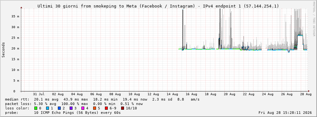Click the magenta loss color 4 swatch
Viewport: 317px width, 117px height.
[83, 108]
